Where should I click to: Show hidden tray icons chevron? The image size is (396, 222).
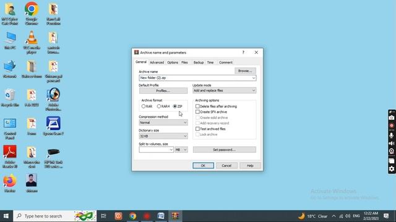[334, 216]
